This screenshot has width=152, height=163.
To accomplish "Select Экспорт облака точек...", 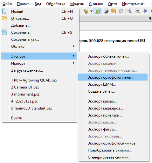I will [x=113, y=56].
